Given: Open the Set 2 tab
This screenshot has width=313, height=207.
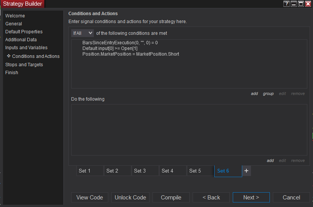Looking at the screenshot, I should 118,171.
